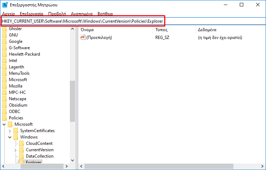The image size is (266, 170).
Task: Click the values pane scroll right arrow
Action: pos(262,166)
